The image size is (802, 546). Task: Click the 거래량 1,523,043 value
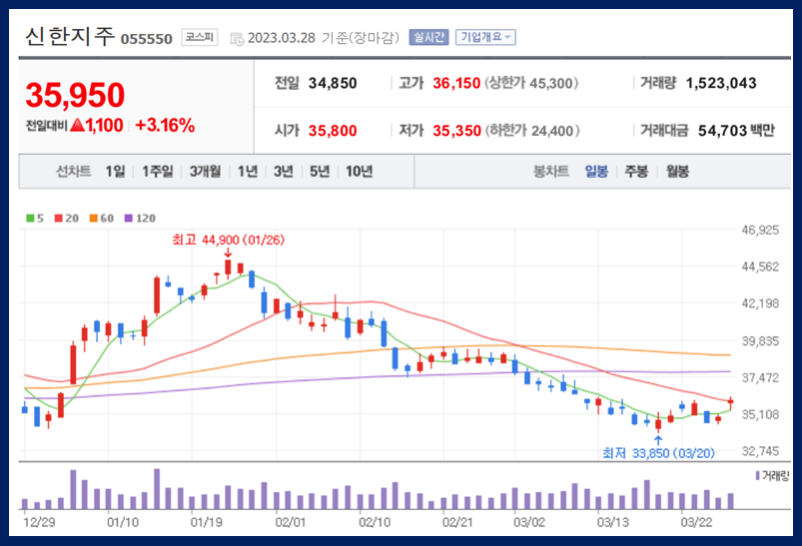[721, 83]
